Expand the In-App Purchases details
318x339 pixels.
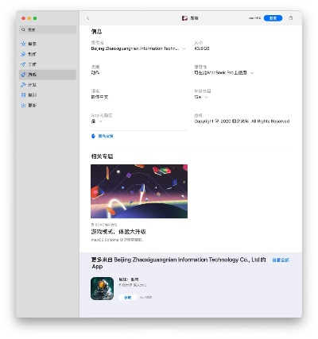100,121
